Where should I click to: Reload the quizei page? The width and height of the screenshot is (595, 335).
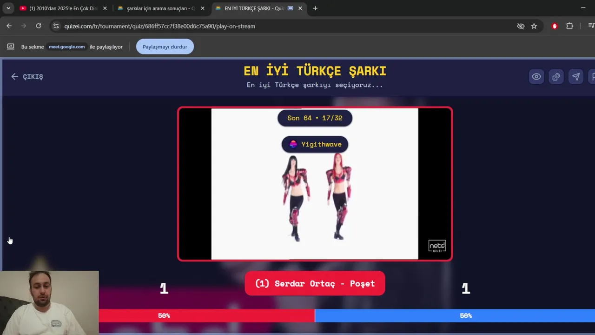(x=39, y=26)
